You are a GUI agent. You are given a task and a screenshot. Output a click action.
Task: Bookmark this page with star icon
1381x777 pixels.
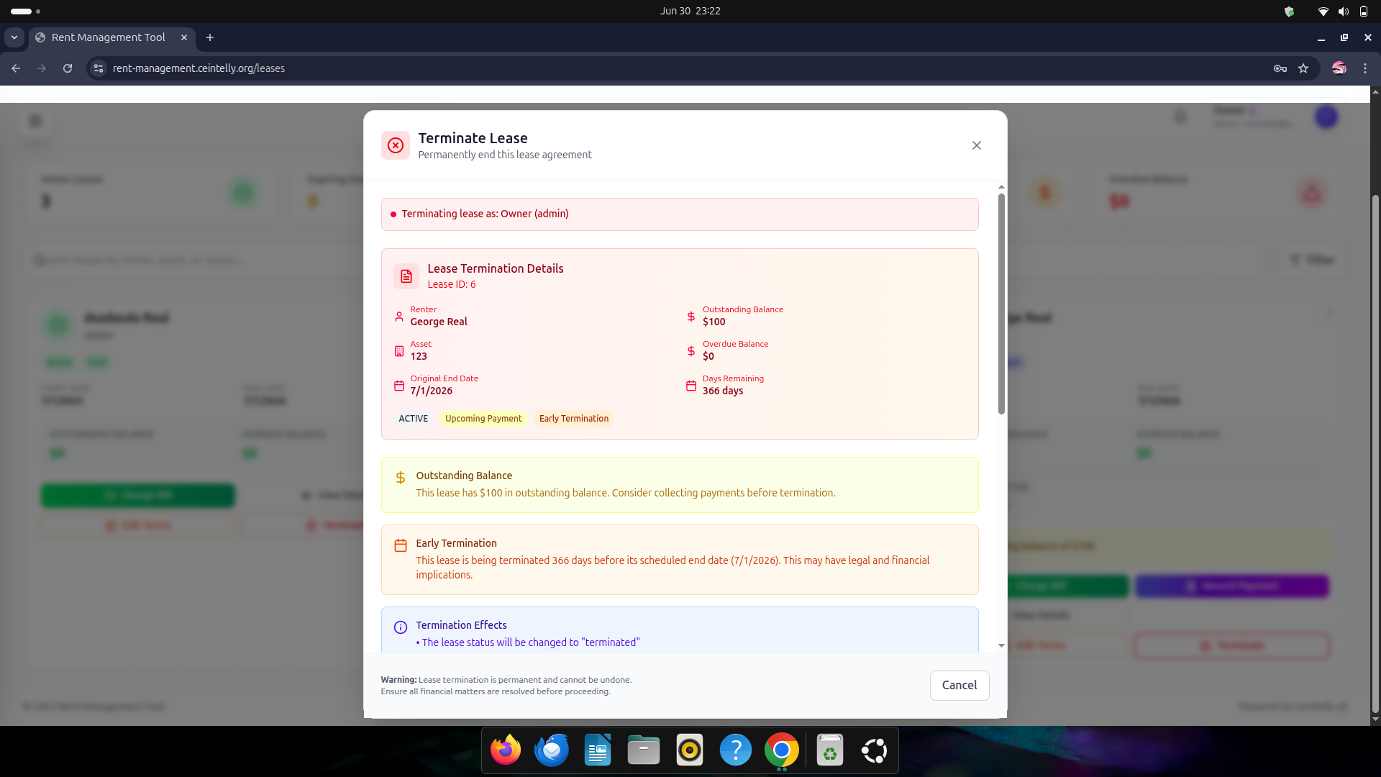pos(1303,68)
